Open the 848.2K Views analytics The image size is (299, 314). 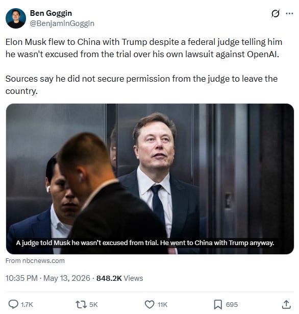click(120, 278)
